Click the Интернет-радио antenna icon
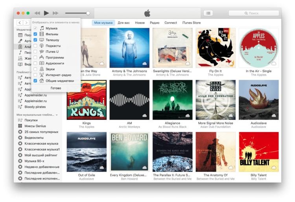The height and width of the screenshot is (202, 295). [x=42, y=75]
